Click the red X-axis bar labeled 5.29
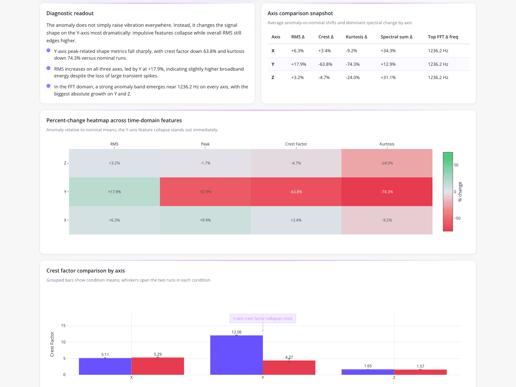516x387 pixels. click(x=158, y=366)
